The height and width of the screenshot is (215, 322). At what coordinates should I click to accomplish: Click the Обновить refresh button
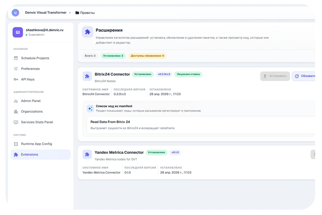[x=304, y=76]
